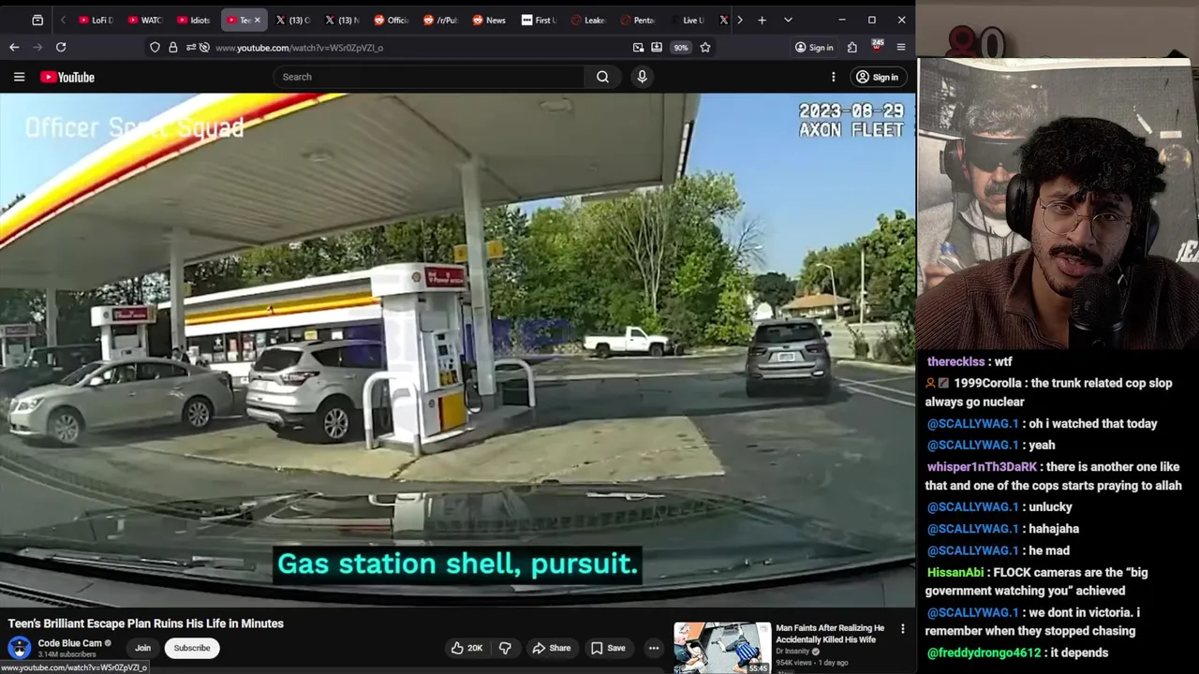The height and width of the screenshot is (674, 1199).
Task: Switch to the Live U tab
Action: click(x=687, y=20)
